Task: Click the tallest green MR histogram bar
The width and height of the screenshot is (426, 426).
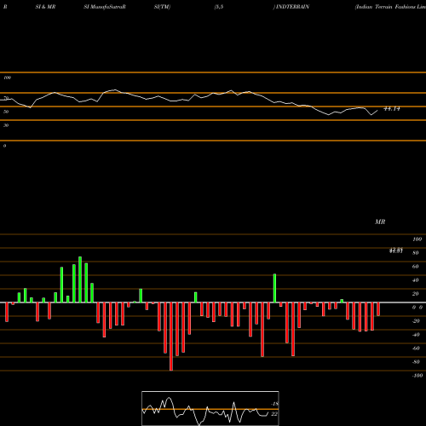Action: coord(80,279)
